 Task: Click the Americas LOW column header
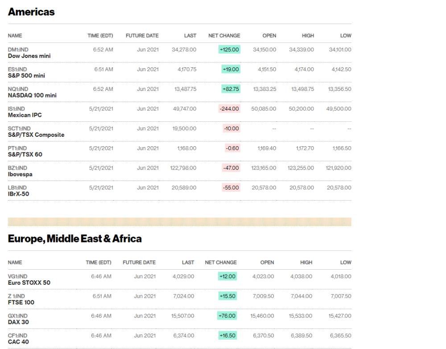click(346, 36)
